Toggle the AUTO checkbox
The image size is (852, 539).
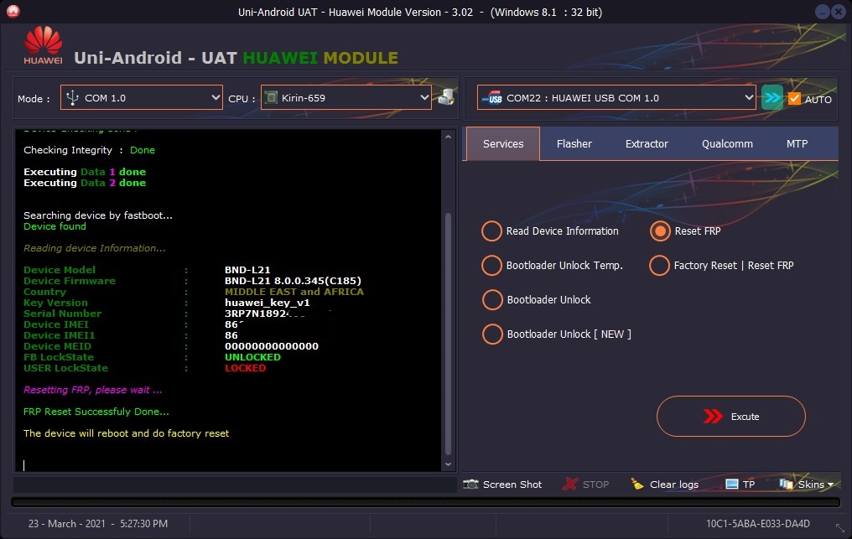[795, 99]
